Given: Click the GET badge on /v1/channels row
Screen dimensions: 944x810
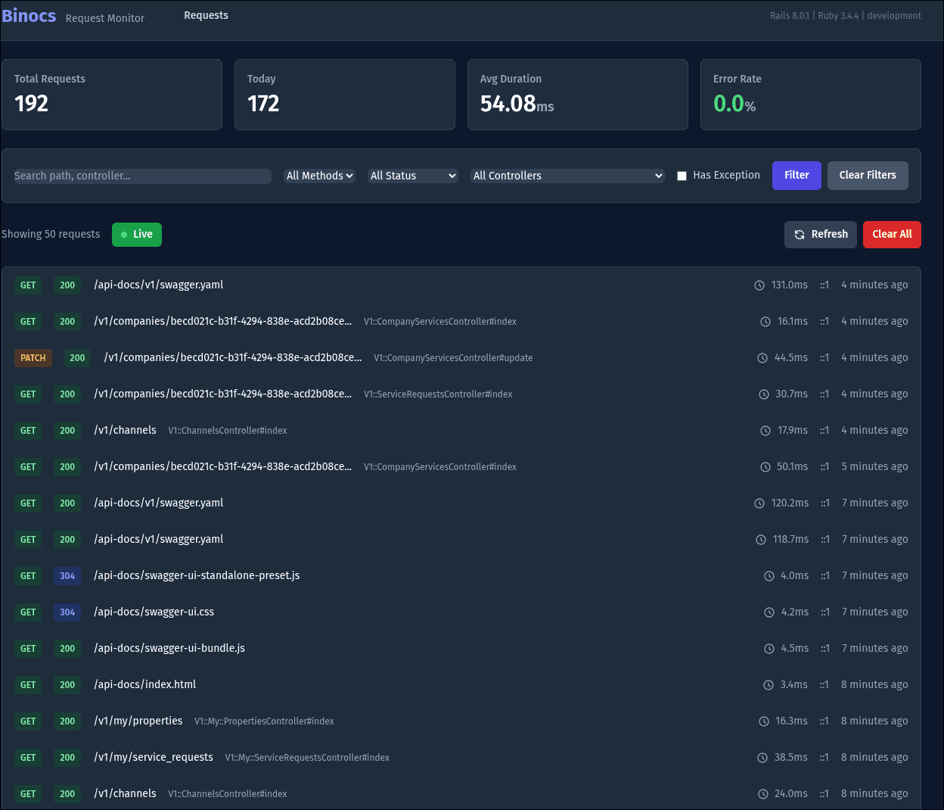Looking at the screenshot, I should 28,430.
